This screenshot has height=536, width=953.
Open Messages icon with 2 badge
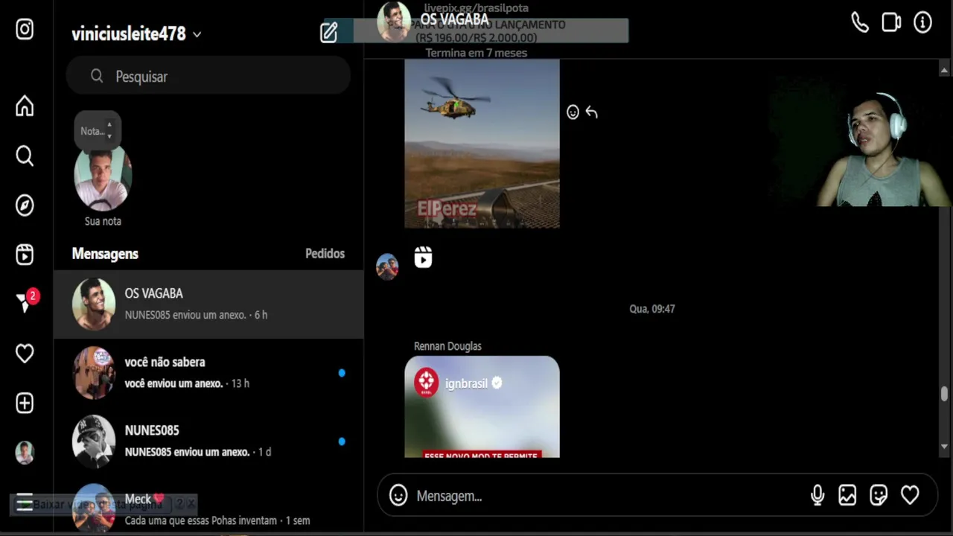26,301
